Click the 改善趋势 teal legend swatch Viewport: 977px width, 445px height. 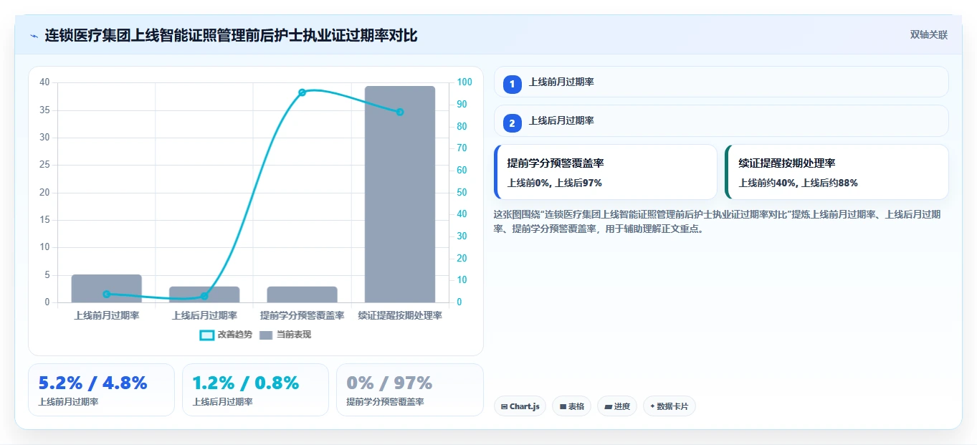pyautogui.click(x=207, y=335)
